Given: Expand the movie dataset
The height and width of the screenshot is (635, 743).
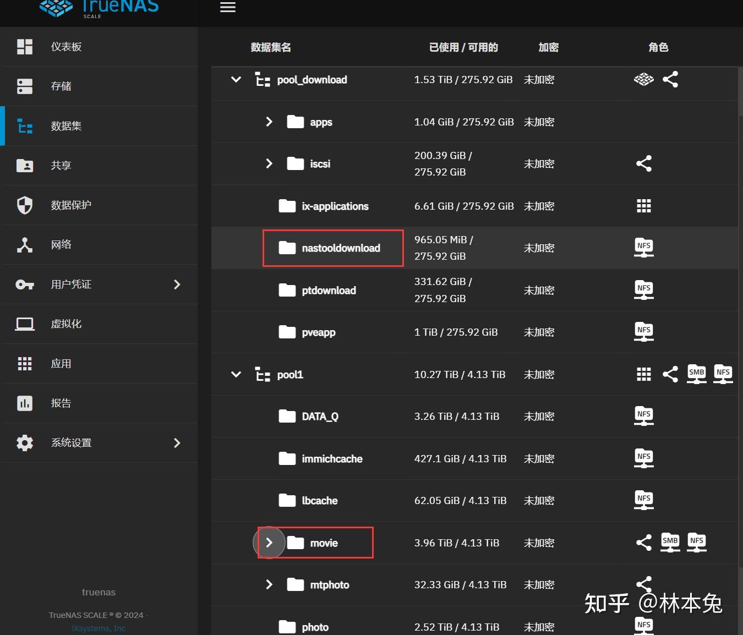Looking at the screenshot, I should (x=269, y=543).
